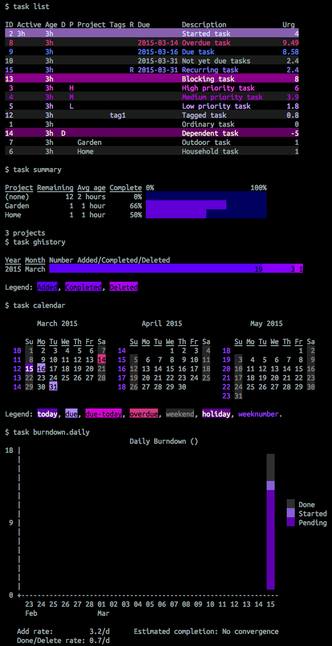Click the 'holiday' calendar legend swatch
Viewport: 332px width, 646px height.
[216, 414]
